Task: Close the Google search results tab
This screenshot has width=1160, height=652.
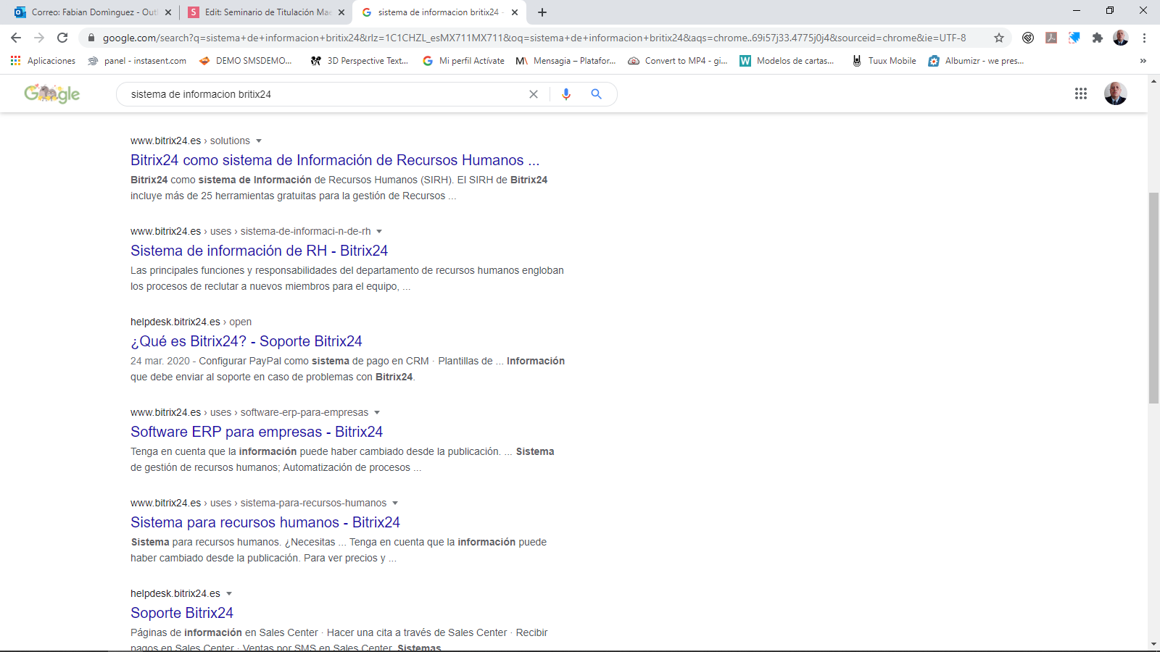Action: click(x=515, y=12)
